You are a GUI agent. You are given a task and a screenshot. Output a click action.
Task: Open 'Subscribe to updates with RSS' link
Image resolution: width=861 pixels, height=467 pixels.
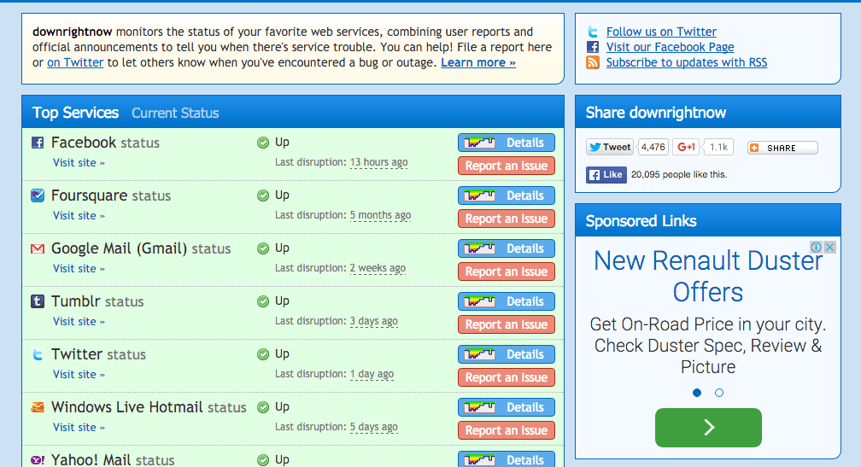[x=687, y=62]
